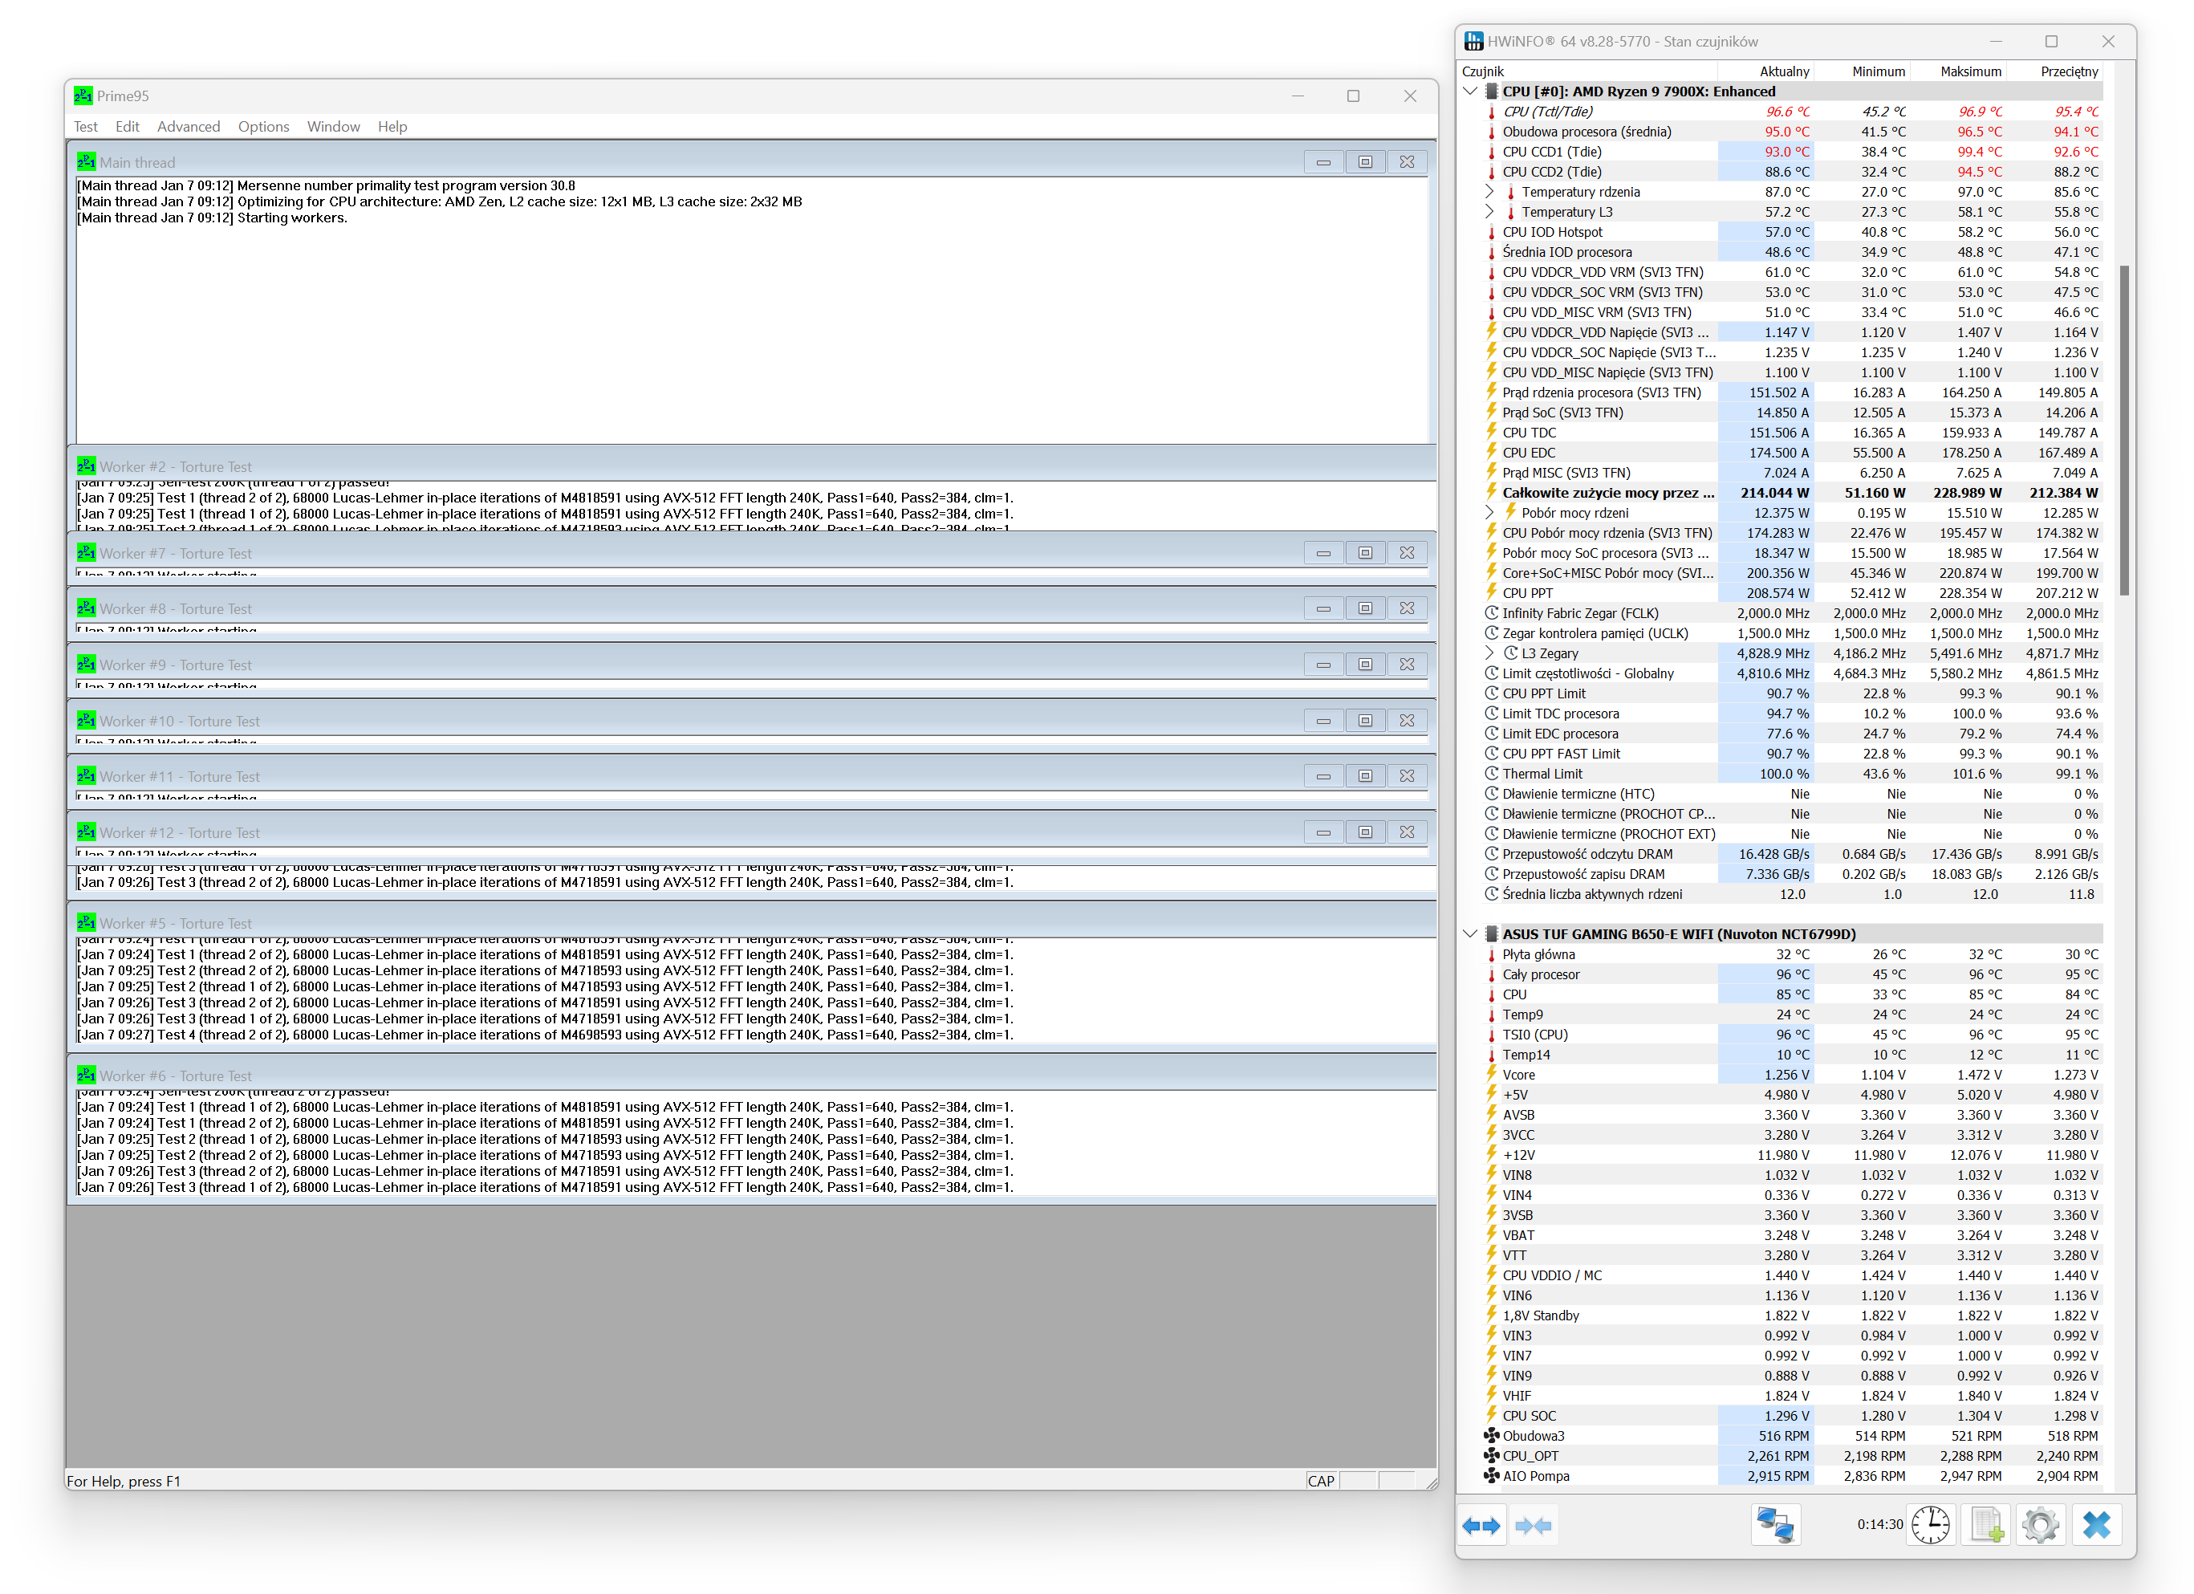Open the Prime95 Test menu
This screenshot has width=2194, height=1594.
coord(85,127)
